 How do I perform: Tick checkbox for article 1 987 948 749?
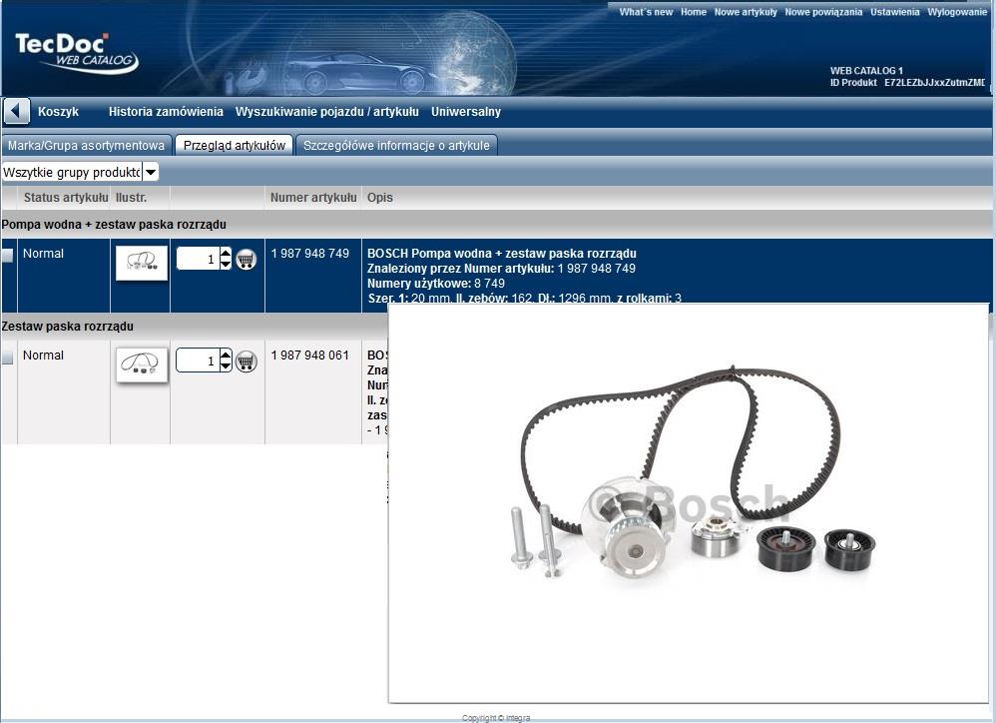tap(8, 256)
